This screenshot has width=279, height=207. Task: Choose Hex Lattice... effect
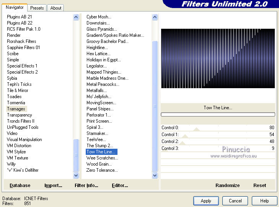pyautogui.click(x=98, y=54)
